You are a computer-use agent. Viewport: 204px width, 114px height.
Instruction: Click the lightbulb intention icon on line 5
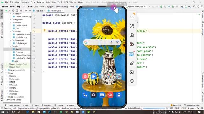pyautogui.click(x=45, y=30)
